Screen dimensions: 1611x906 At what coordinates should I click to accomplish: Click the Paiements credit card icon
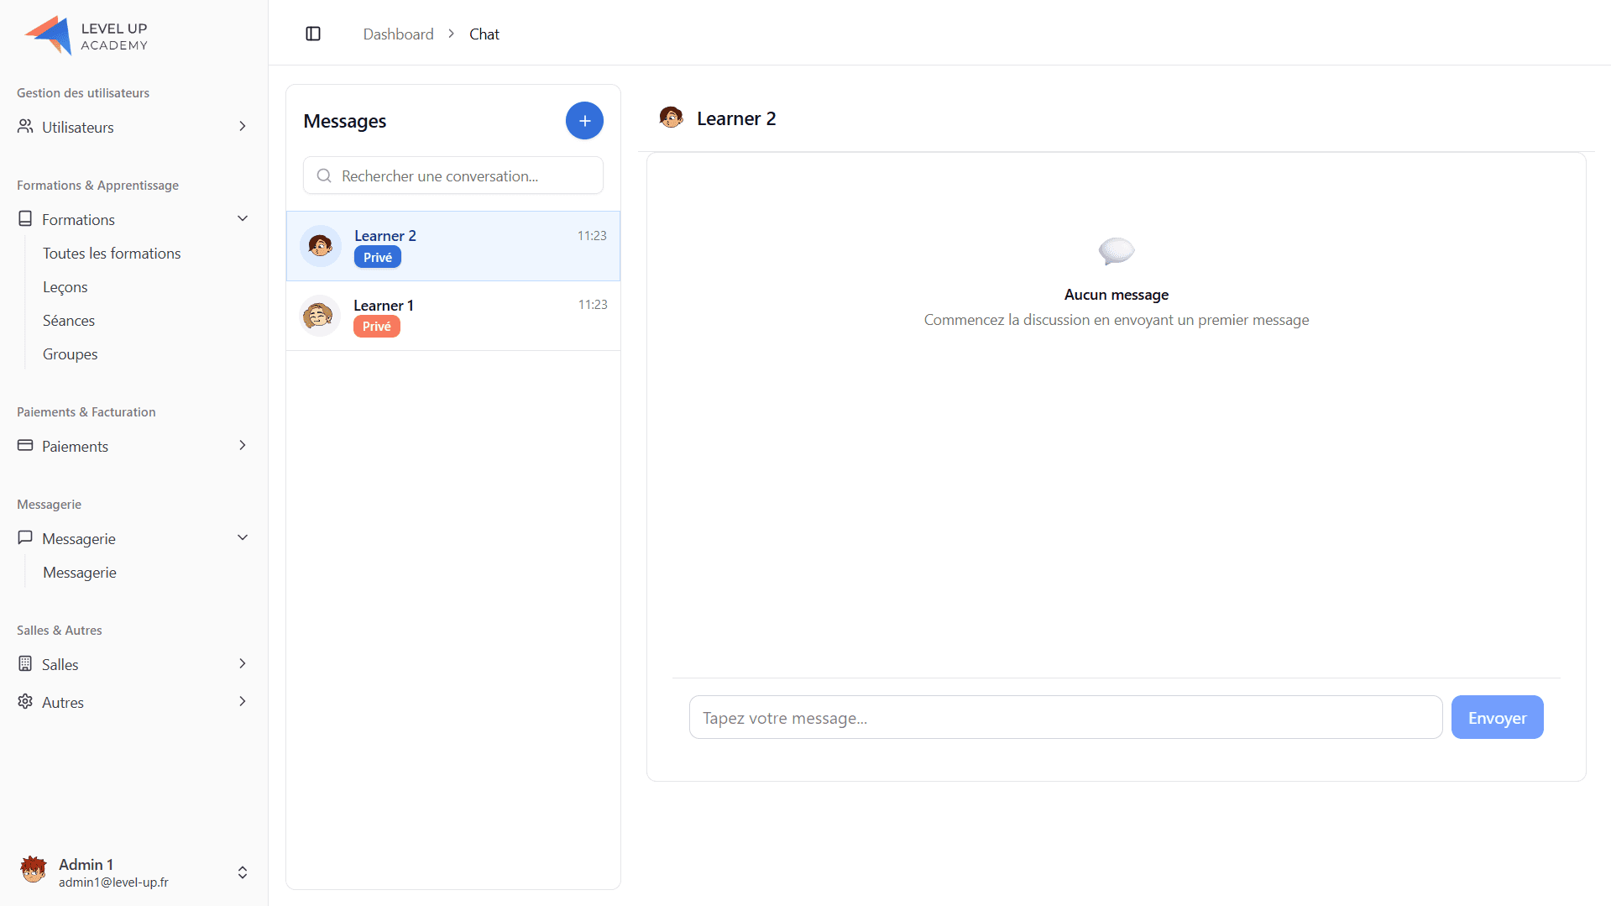[x=25, y=446]
